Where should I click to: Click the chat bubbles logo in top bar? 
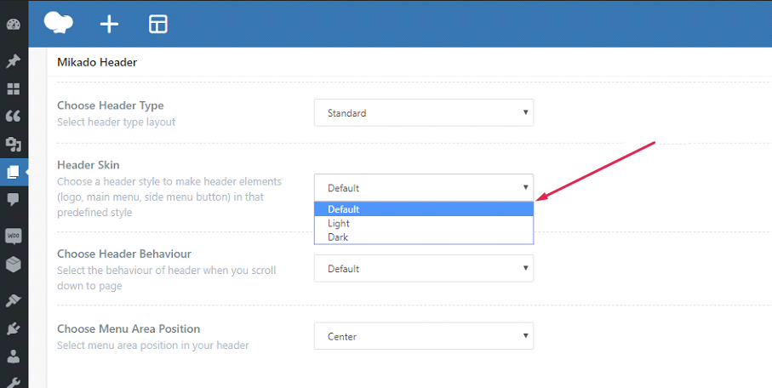pos(60,23)
